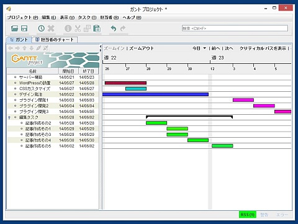Click the magenta プラグイン開発1 Gantt bar

pyautogui.click(x=243, y=100)
